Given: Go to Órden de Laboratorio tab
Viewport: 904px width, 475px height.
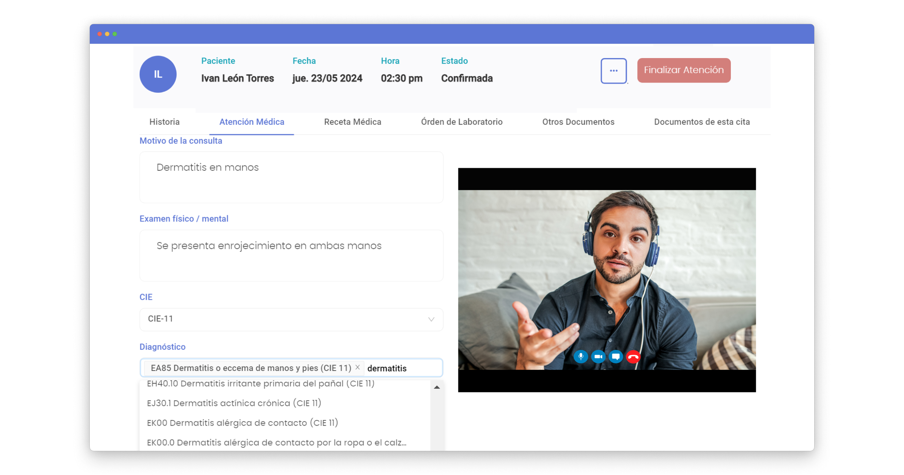Looking at the screenshot, I should click(x=461, y=122).
